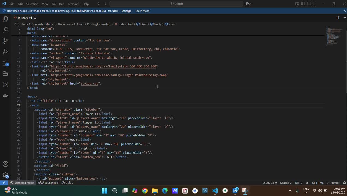Select the index.html editor tab
Image resolution: width=347 pixels, height=196 pixels.
25,18
